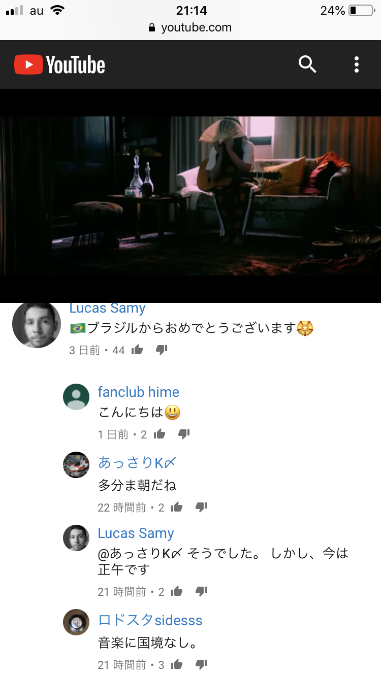This screenshot has height=677, width=381.
Task: Like the 音楽に国境なし comment
Action: (x=177, y=664)
